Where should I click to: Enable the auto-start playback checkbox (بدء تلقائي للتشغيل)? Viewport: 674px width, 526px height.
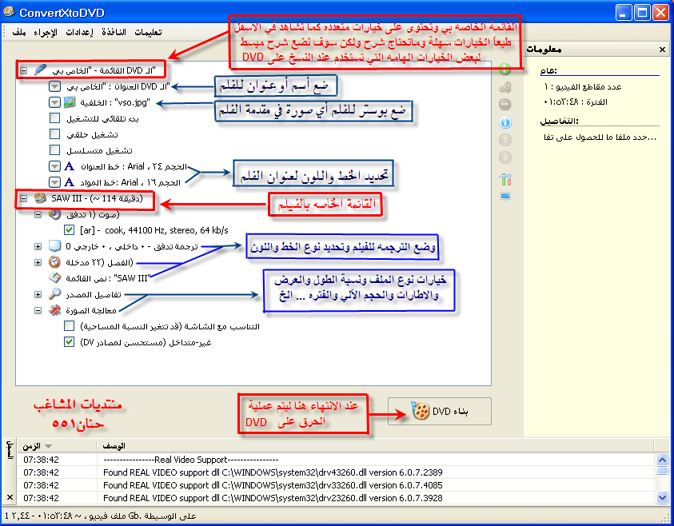point(54,118)
